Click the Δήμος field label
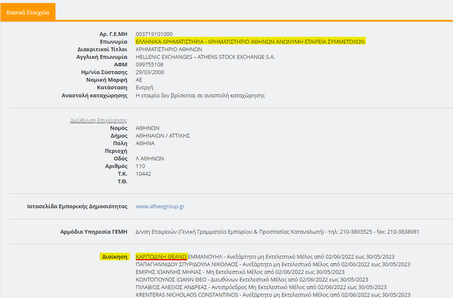The height and width of the screenshot is (298, 453). [x=119, y=136]
